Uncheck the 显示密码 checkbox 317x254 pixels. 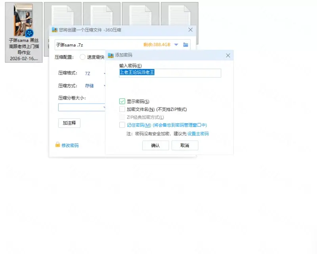coord(122,102)
